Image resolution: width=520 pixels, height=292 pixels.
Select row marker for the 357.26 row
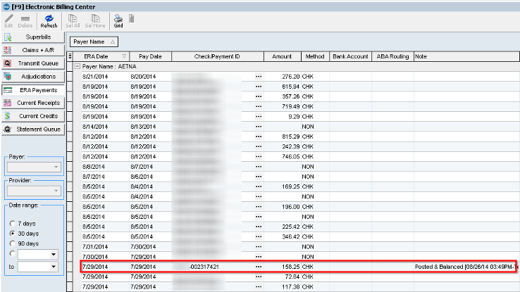(x=70, y=96)
